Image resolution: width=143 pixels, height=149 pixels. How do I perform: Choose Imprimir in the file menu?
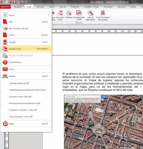pos(26,76)
